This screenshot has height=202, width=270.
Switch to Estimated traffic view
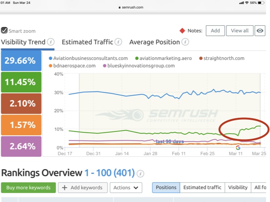pos(202,187)
